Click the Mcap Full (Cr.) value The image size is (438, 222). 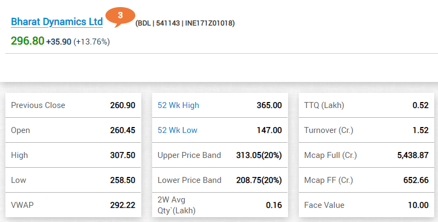(413, 155)
